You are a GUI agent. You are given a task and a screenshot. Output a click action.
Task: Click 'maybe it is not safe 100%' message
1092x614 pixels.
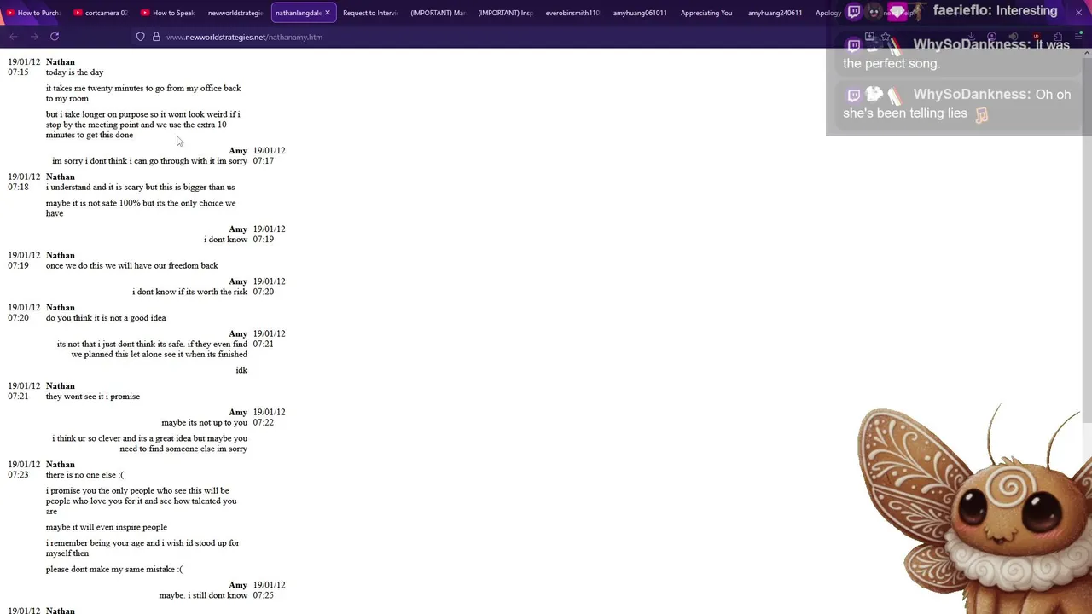(x=141, y=208)
